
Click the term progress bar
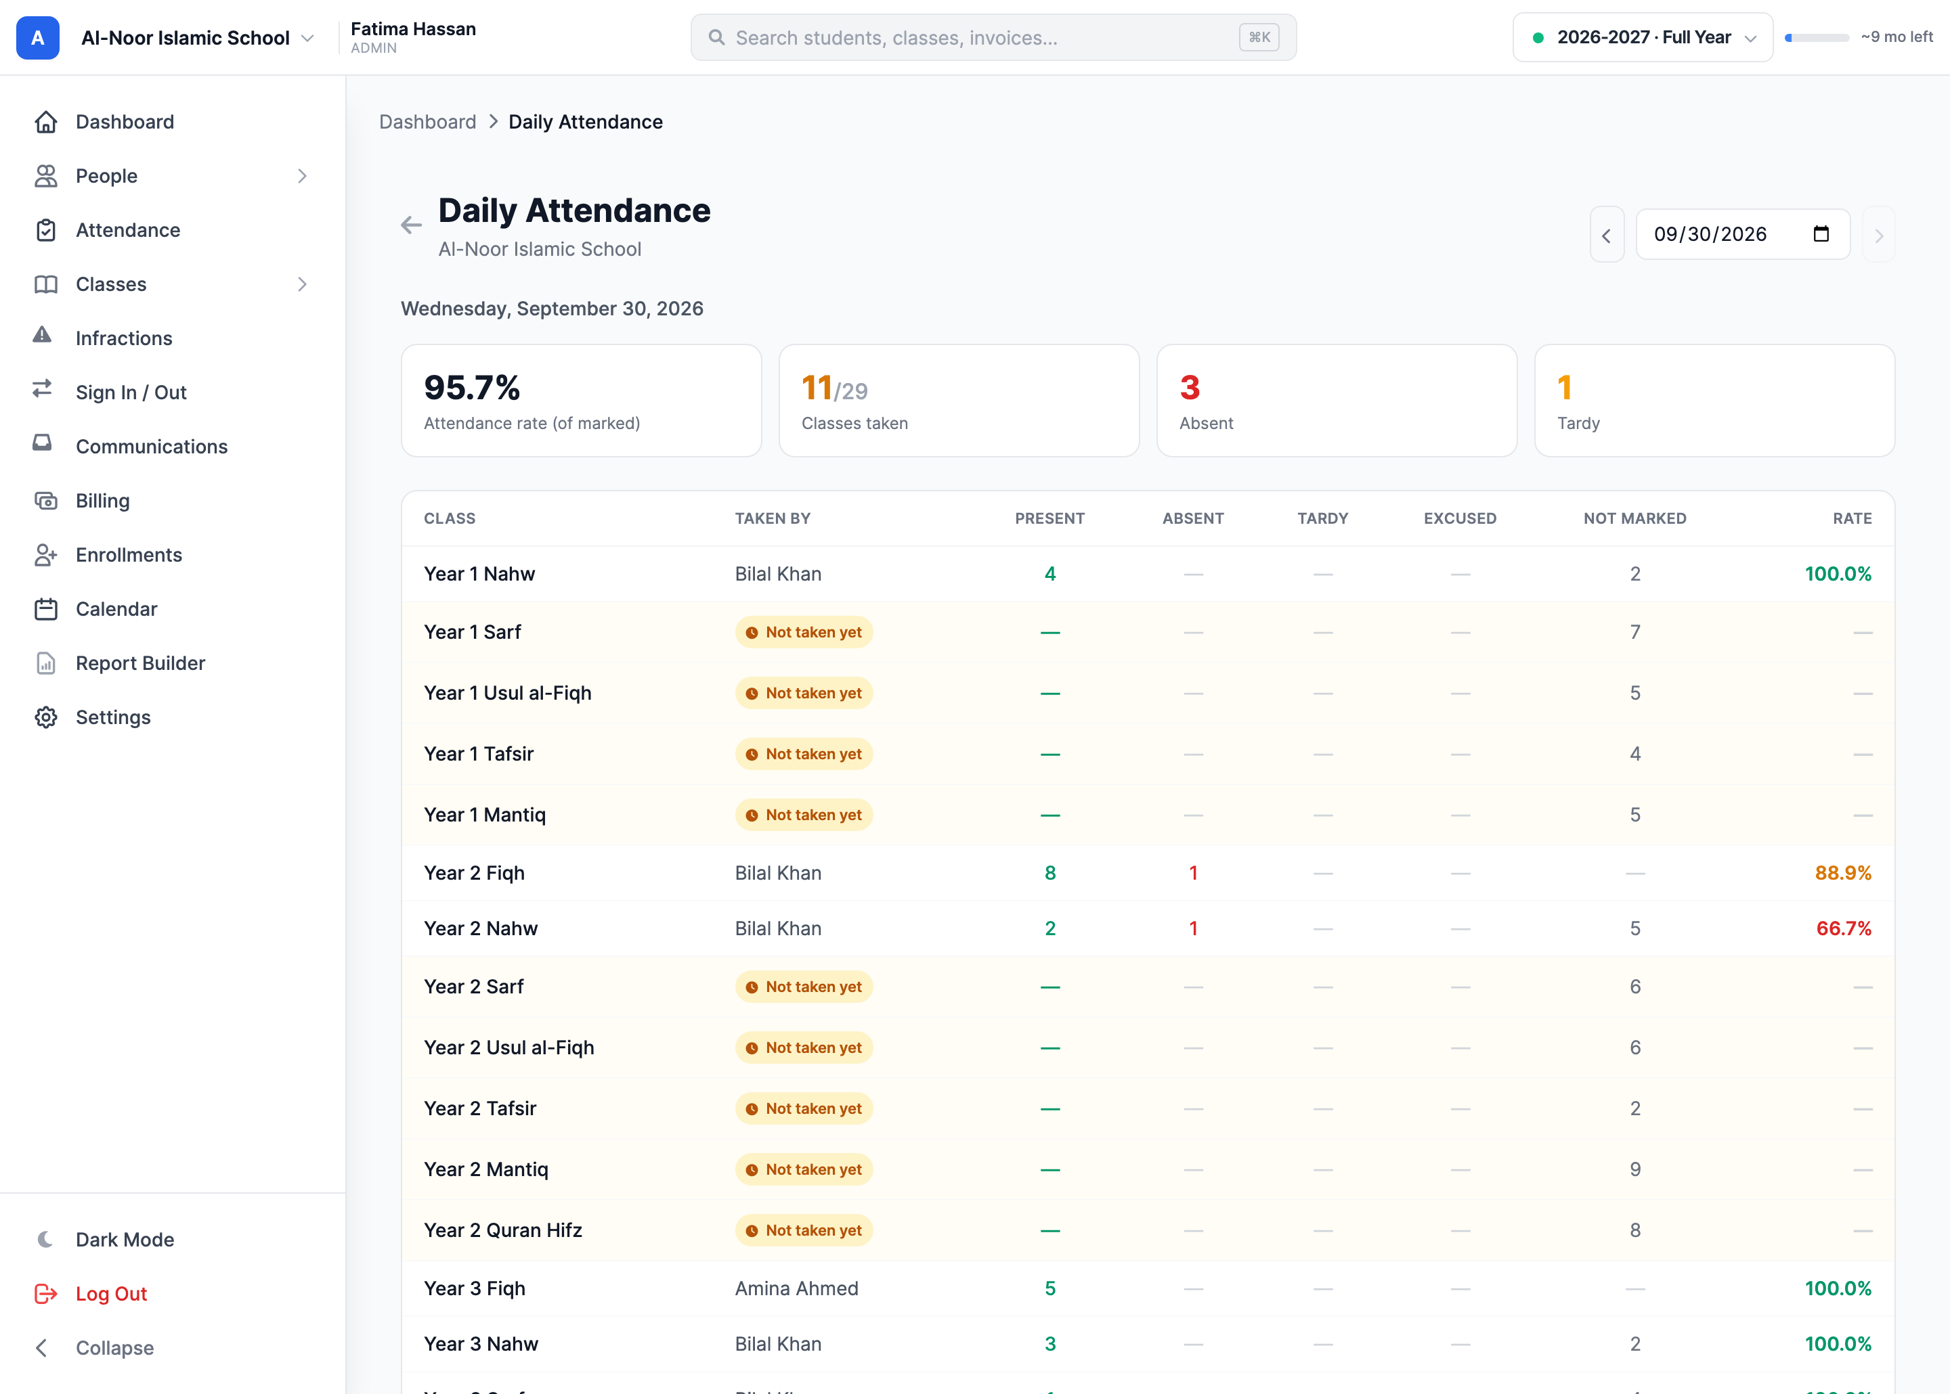point(1817,38)
